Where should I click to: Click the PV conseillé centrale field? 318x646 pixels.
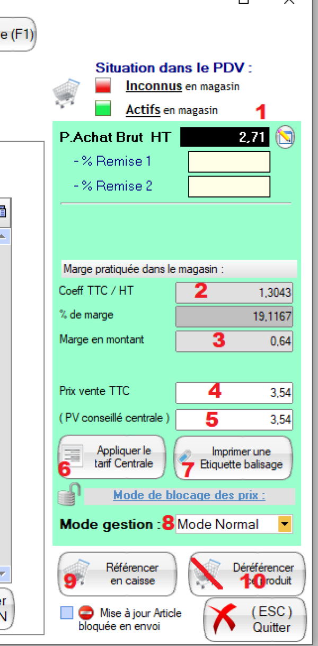[x=234, y=419]
